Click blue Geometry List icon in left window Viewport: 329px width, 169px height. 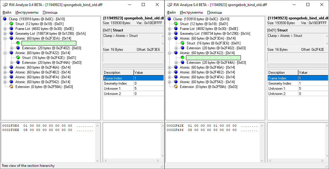(12, 34)
